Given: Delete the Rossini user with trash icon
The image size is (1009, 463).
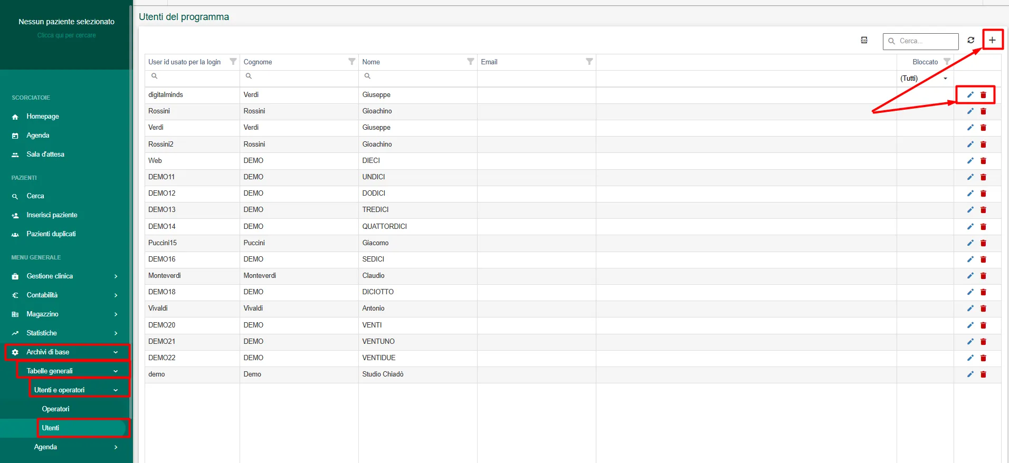Looking at the screenshot, I should coord(983,111).
